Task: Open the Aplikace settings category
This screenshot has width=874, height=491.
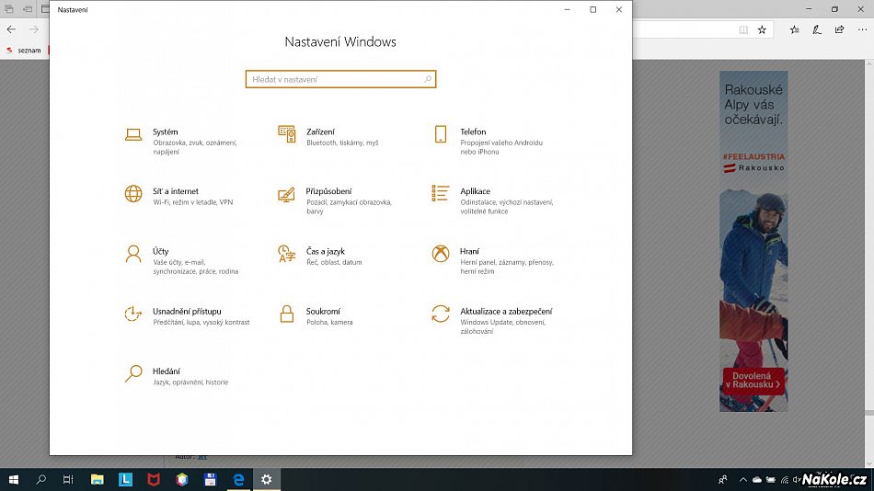Action: [493, 200]
